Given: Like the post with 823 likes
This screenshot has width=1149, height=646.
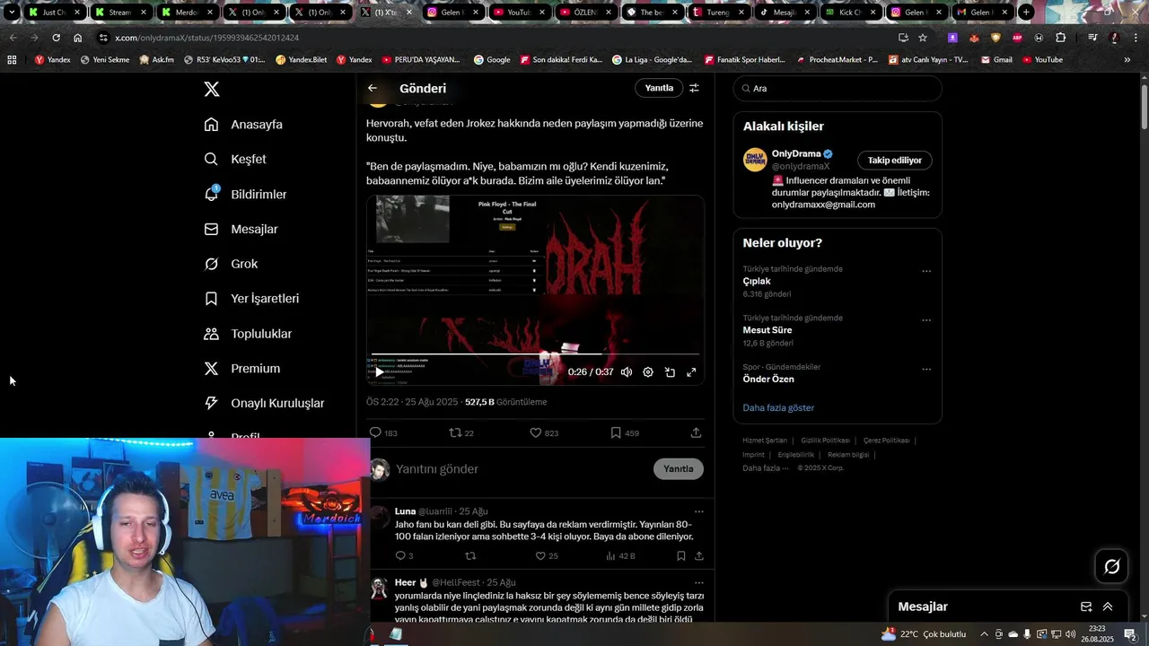Looking at the screenshot, I should 544,432.
